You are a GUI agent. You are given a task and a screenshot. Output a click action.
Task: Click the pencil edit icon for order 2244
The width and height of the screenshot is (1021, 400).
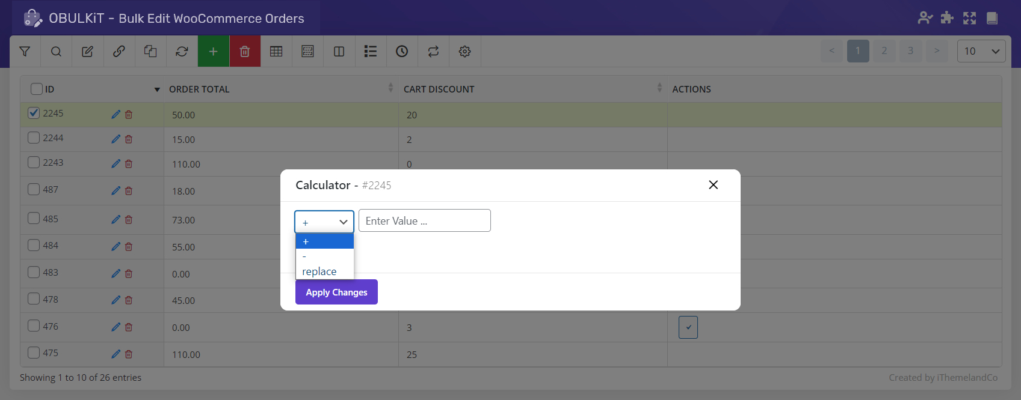point(116,139)
